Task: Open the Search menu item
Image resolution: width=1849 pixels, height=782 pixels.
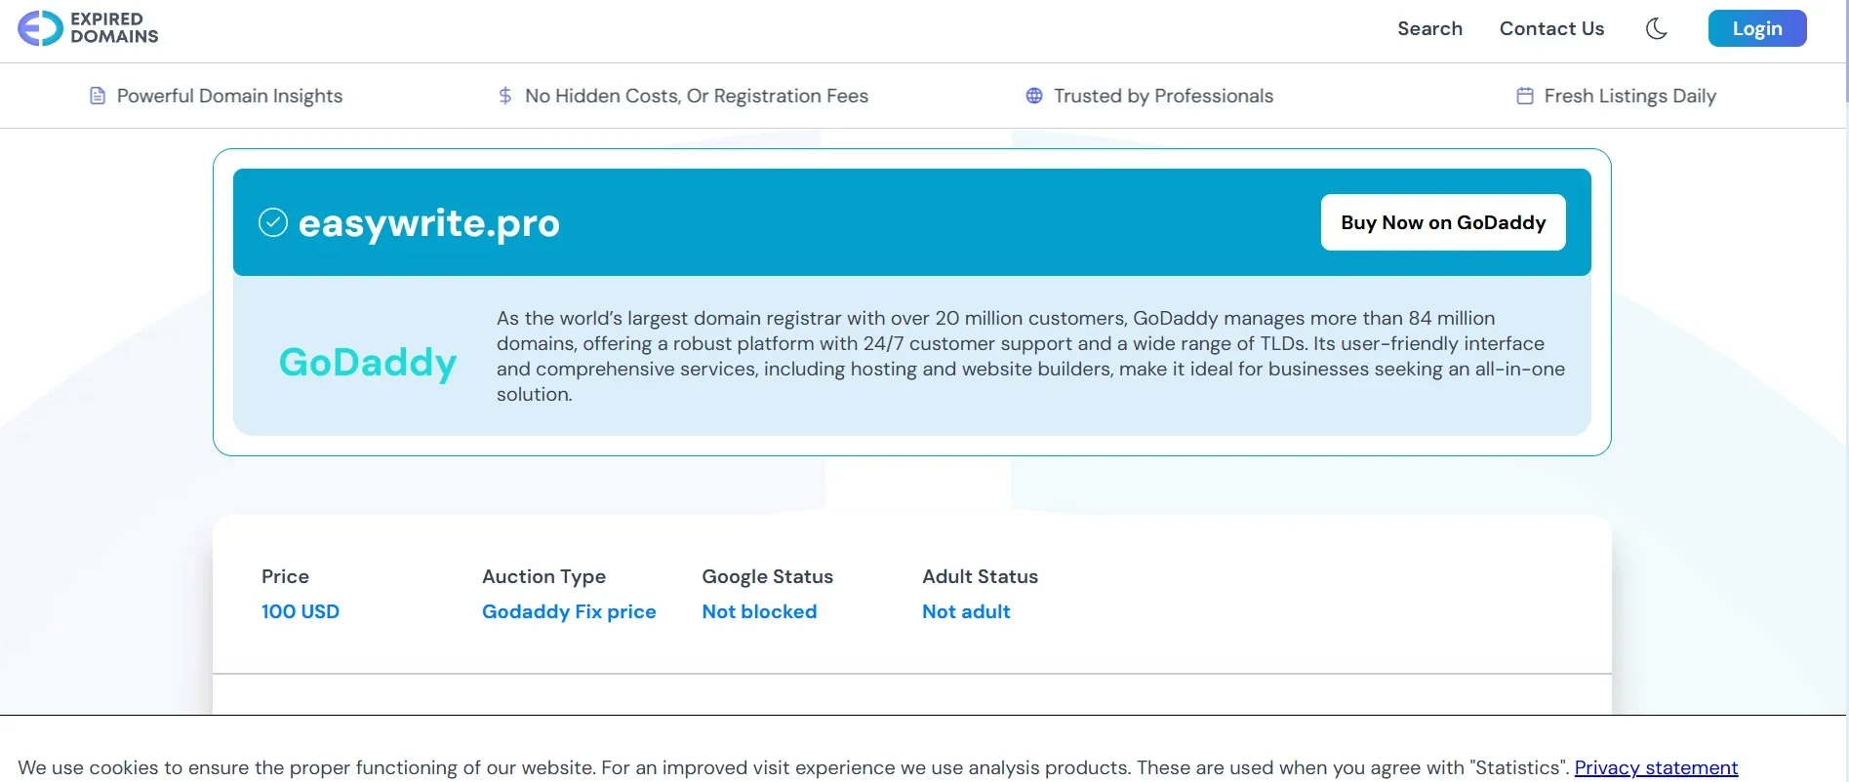Action: coord(1429,28)
